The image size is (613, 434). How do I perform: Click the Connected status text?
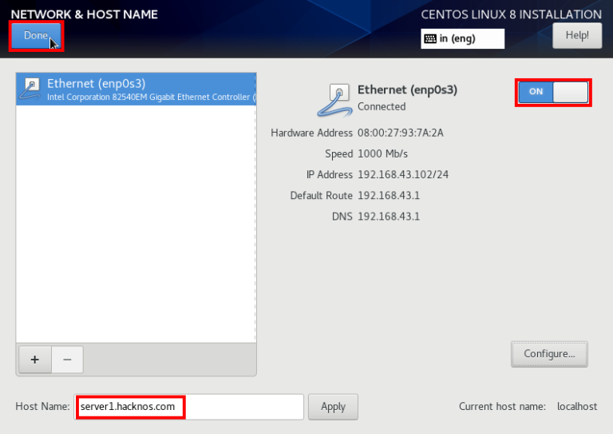[382, 106]
